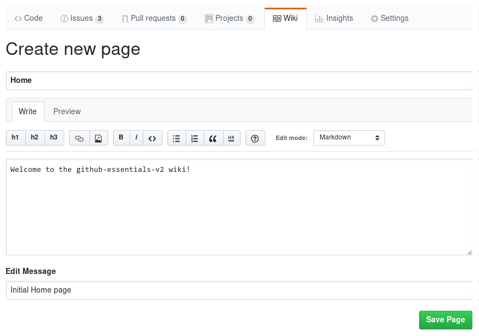Insert a link using the toolbar
The image size is (479, 336).
pos(79,138)
